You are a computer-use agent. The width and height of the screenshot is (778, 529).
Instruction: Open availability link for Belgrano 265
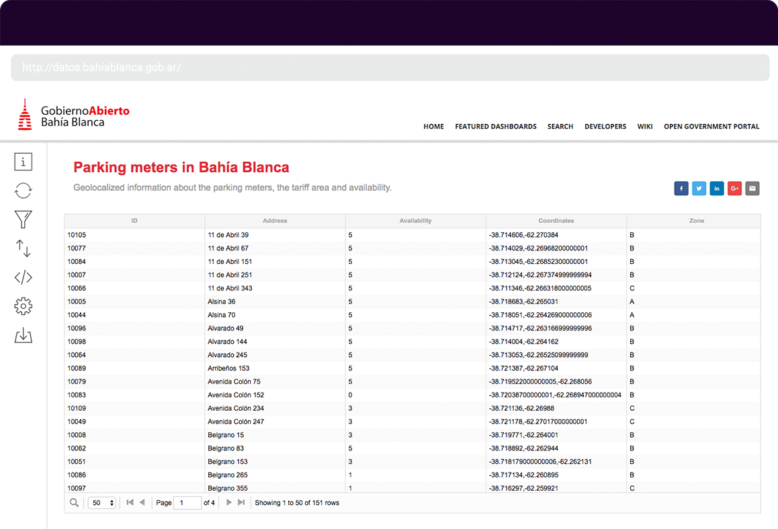click(x=350, y=475)
